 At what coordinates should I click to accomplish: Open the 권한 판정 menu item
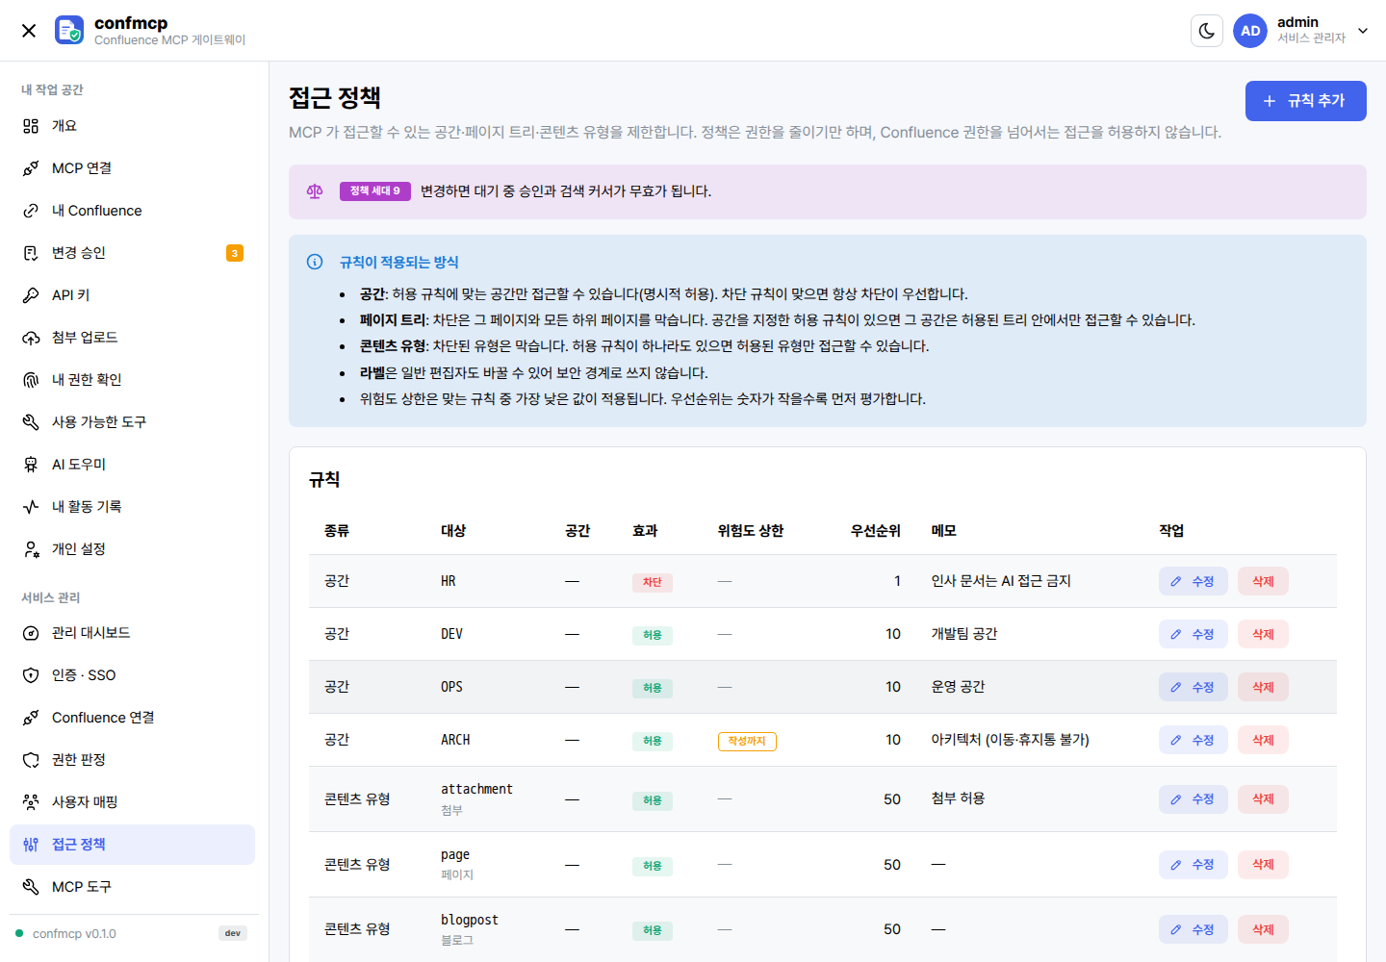[x=133, y=760]
